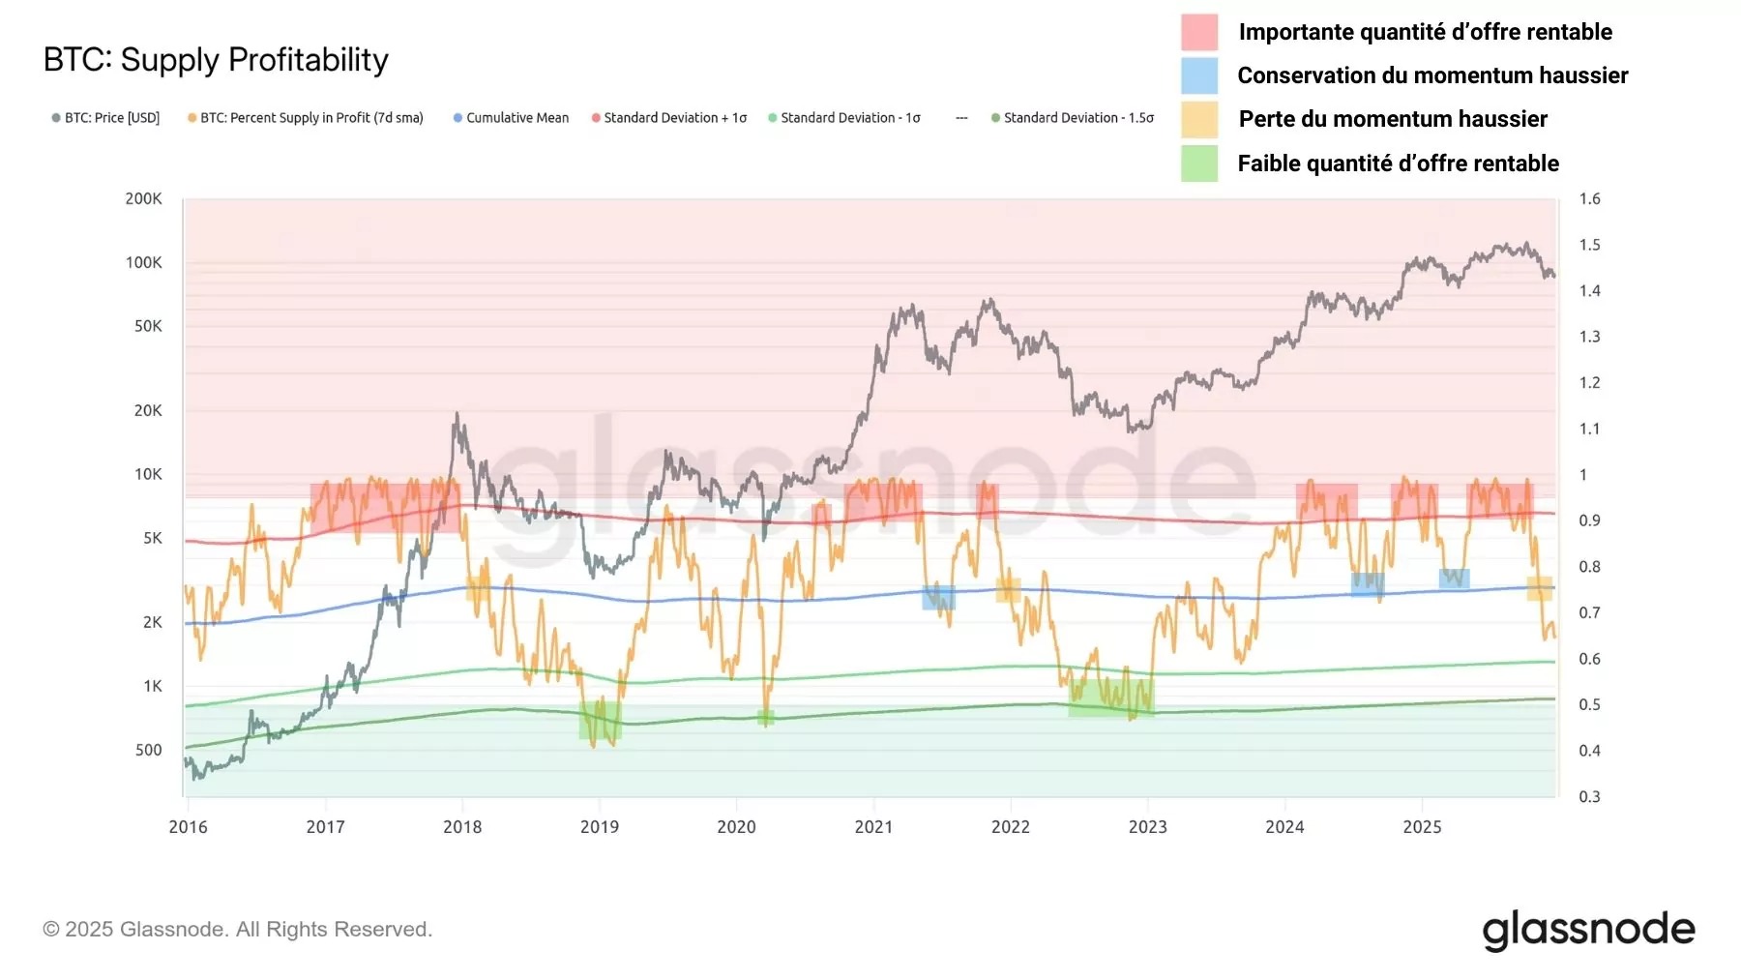Click the Glassnode copyright notice text
1741x980 pixels.
(237, 930)
